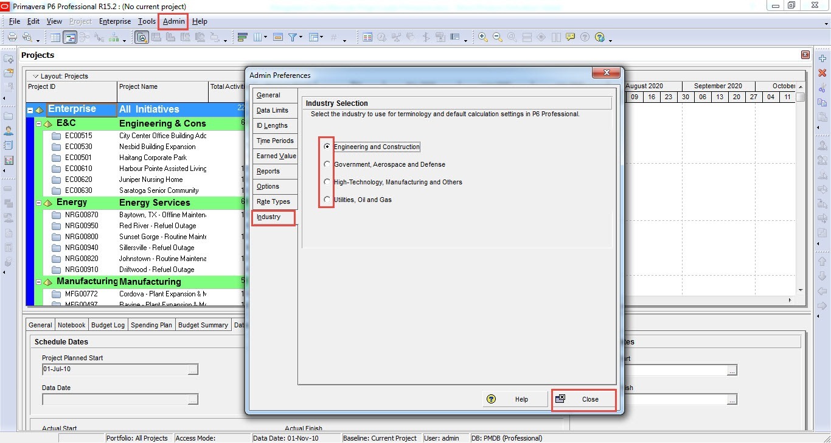Screen dimensions: 831x443
Task: Click the add-new-project icon atop left sidebar
Action: point(9,59)
